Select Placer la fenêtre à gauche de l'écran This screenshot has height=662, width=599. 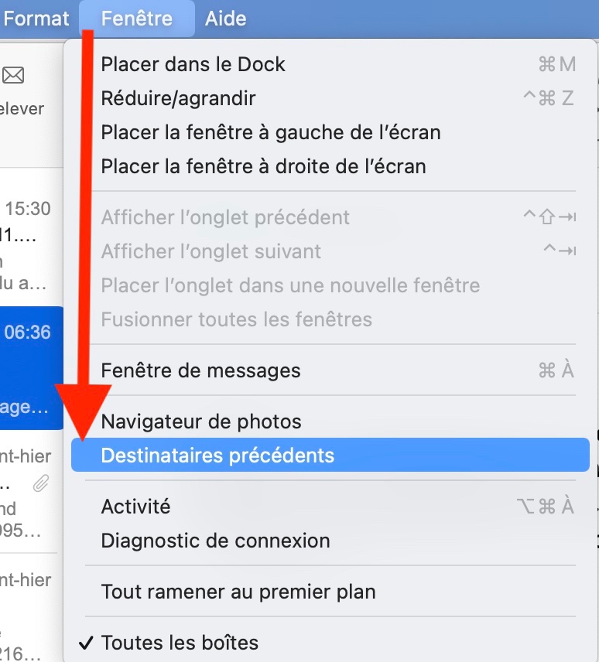(271, 132)
